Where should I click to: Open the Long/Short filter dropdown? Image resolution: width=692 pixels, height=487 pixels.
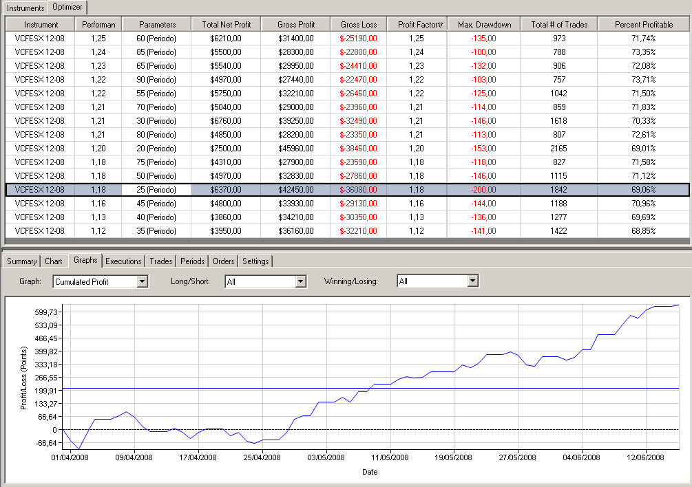(300, 281)
